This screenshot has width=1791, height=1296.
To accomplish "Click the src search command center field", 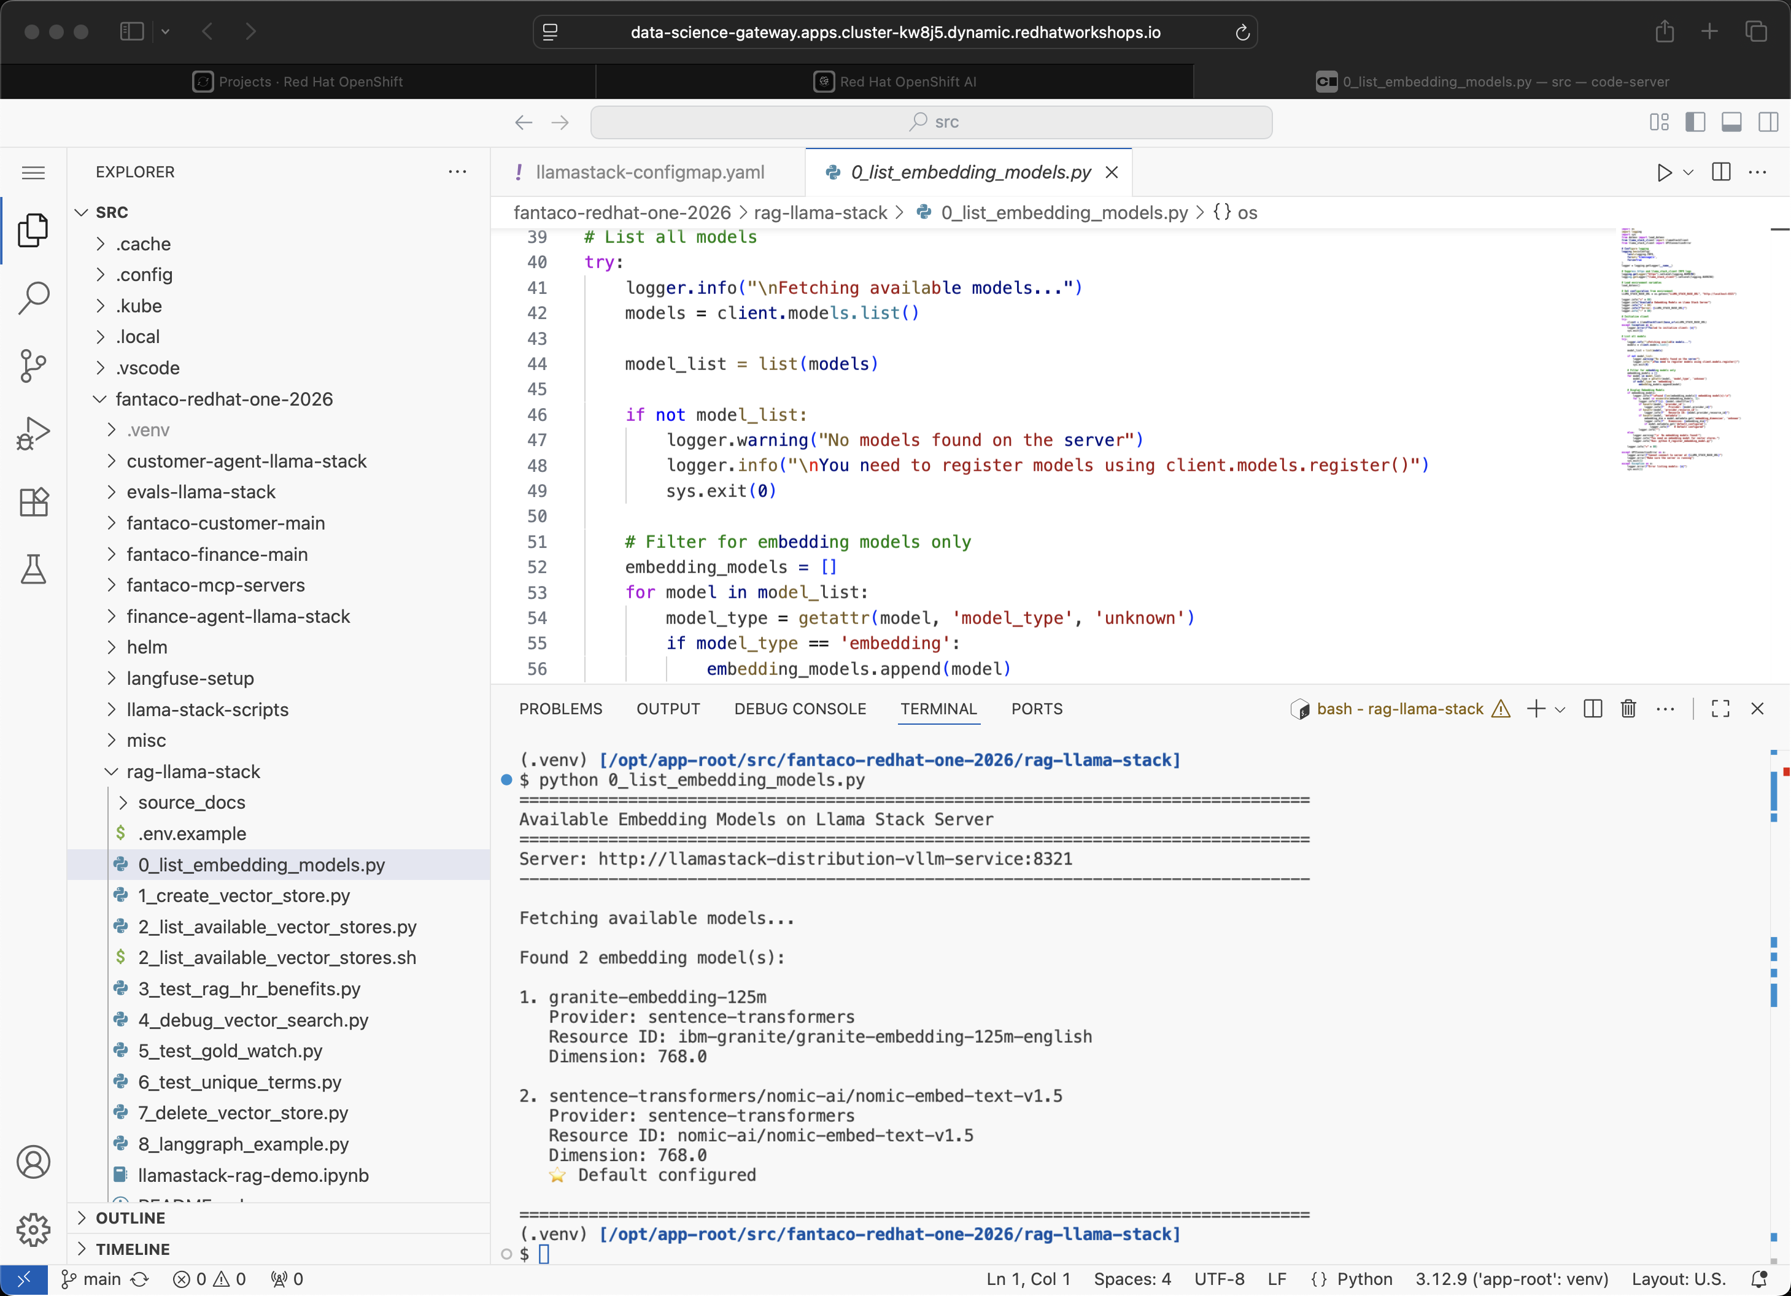I will click(x=931, y=121).
